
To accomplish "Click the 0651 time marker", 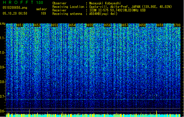I will (20, 25).
